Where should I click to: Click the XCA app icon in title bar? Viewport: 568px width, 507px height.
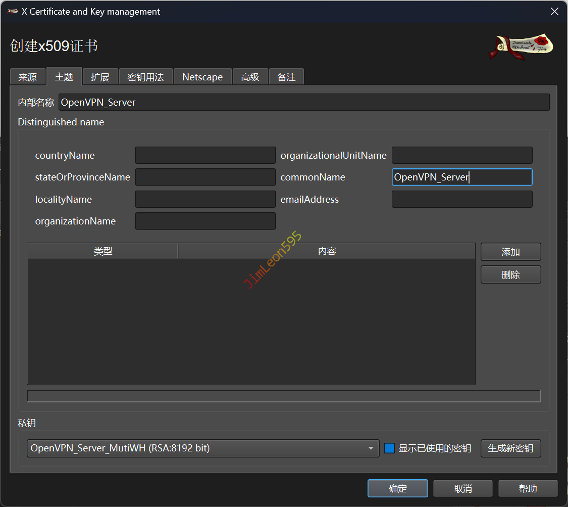[13, 12]
